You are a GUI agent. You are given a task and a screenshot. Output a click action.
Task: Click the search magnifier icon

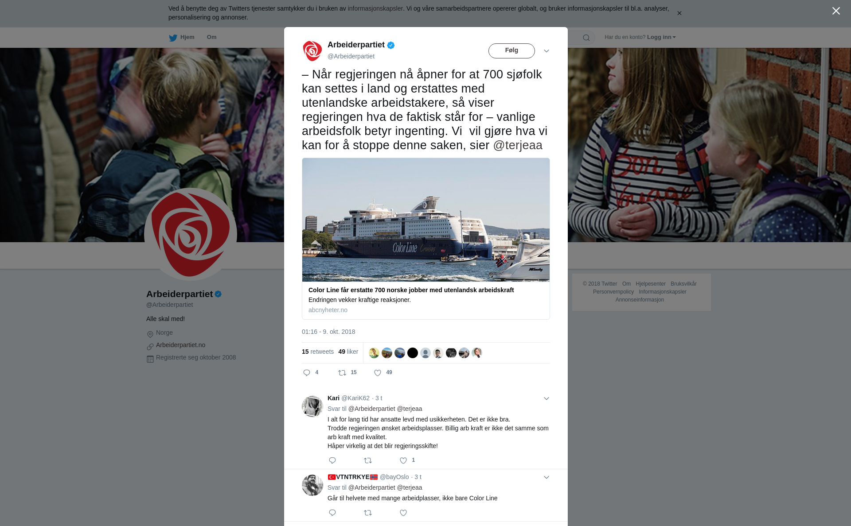click(x=586, y=38)
